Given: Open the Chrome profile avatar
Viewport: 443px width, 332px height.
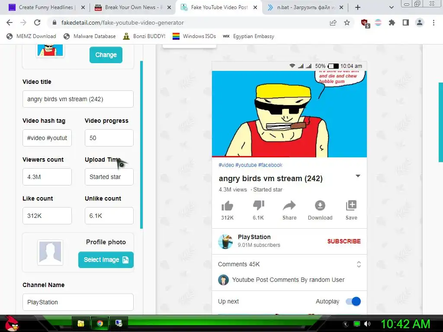Looking at the screenshot, I should pos(420,22).
